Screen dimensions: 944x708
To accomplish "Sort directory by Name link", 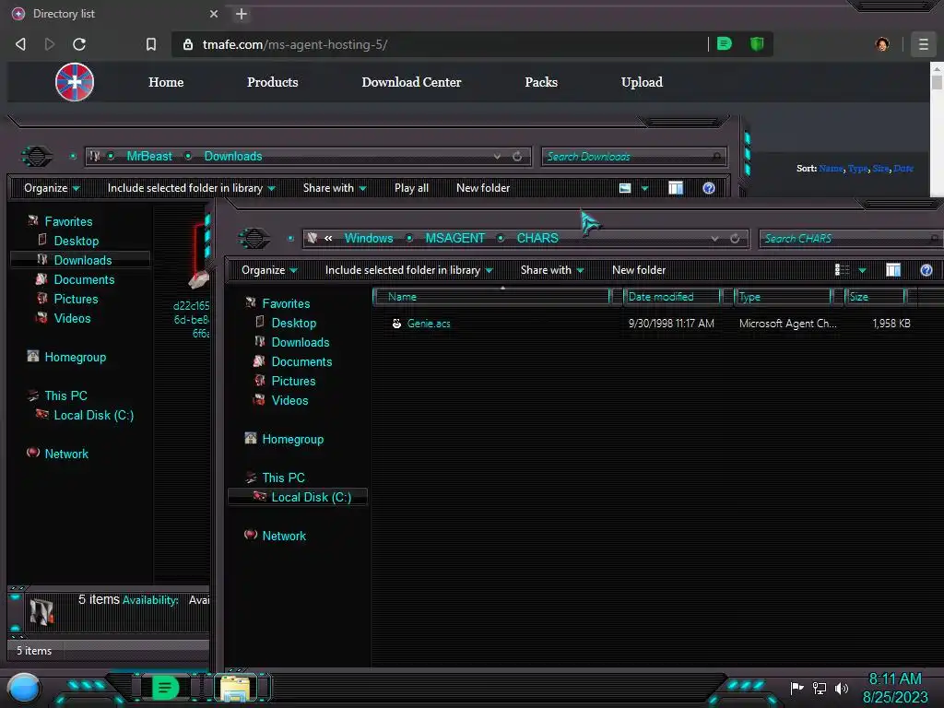I will [831, 169].
